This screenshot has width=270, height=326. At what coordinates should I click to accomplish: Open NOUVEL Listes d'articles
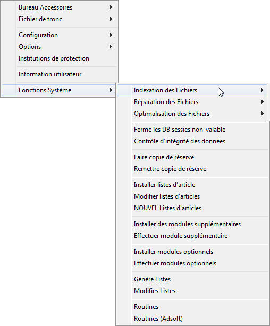pyautogui.click(x=192, y=208)
